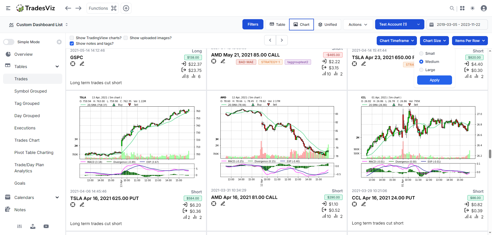Viewport: 492px width, 235px height.
Task: Collapse Tables section chevron
Action: coord(57,66)
